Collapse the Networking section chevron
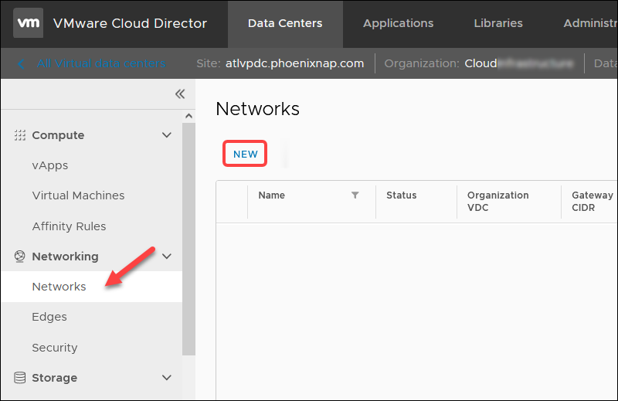Screen dimensions: 618x401 tap(167, 257)
